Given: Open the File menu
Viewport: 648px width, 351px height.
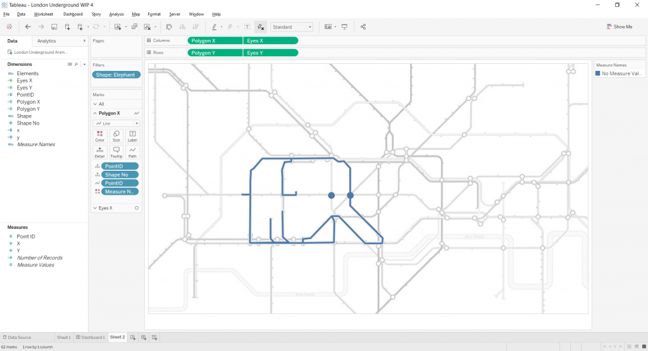Looking at the screenshot, I should coord(6,14).
